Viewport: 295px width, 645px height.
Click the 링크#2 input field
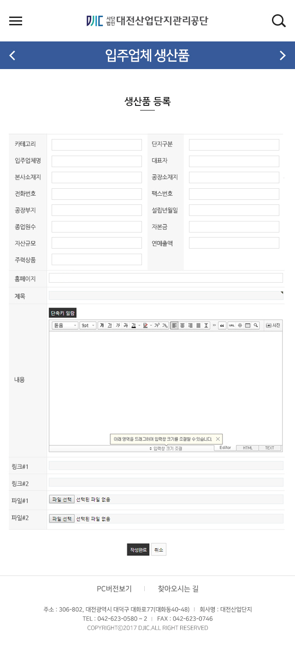(x=166, y=482)
